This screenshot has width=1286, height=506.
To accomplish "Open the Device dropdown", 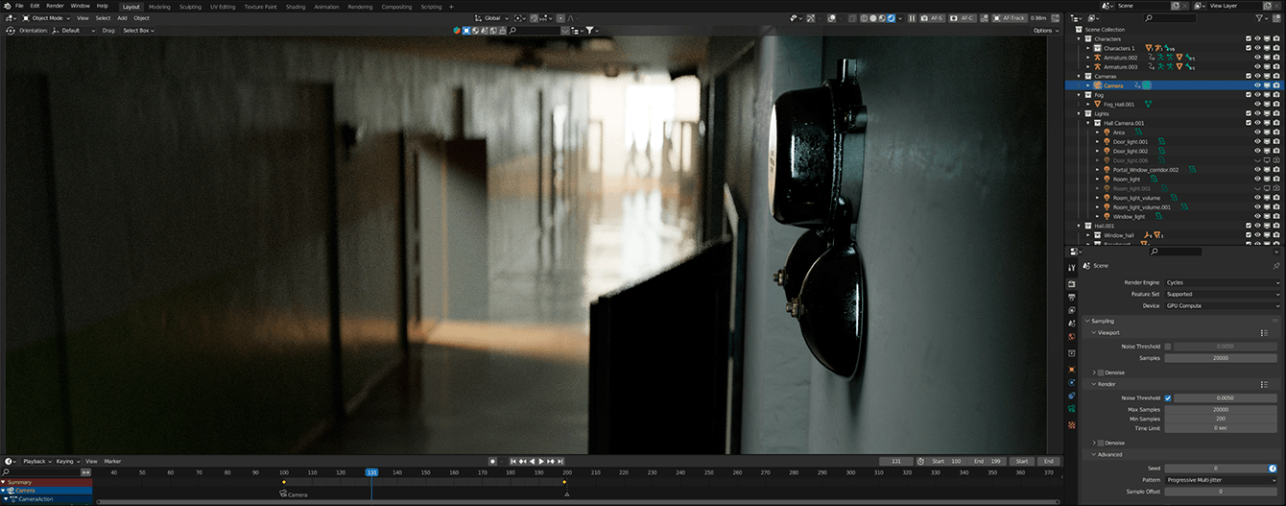I will pos(1223,306).
